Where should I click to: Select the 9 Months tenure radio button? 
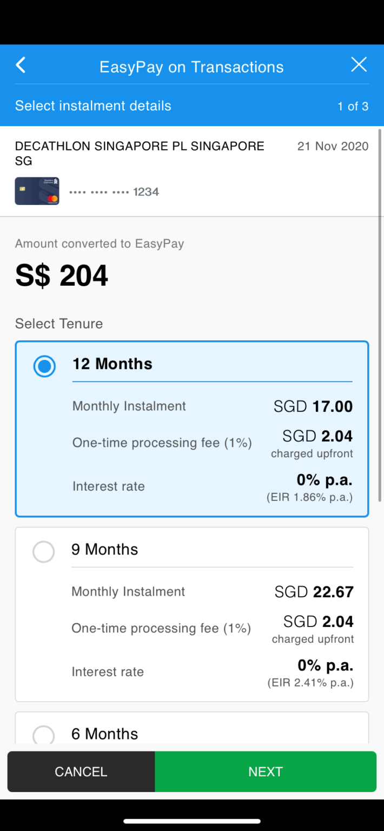point(43,551)
